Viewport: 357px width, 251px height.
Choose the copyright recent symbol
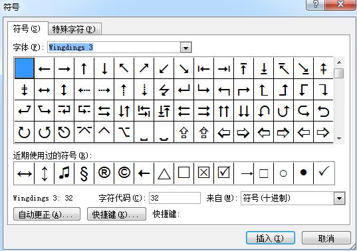click(124, 173)
